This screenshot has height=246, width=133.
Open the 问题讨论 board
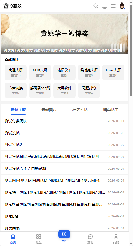pyautogui.click(x=89, y=90)
